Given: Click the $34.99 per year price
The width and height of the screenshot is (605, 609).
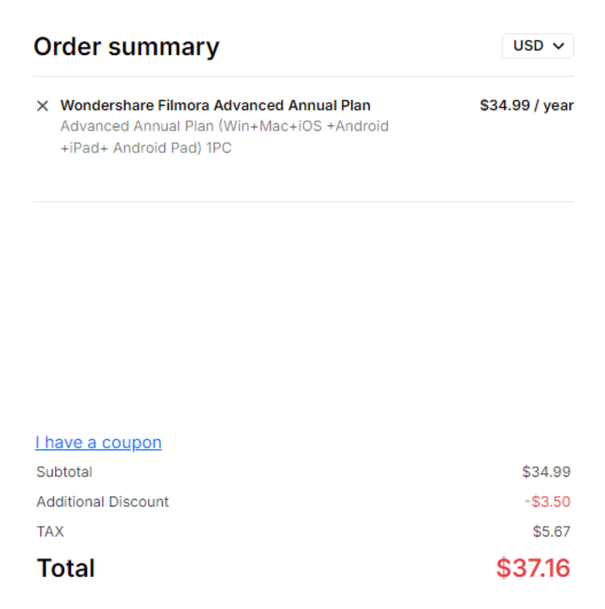Looking at the screenshot, I should 527,105.
